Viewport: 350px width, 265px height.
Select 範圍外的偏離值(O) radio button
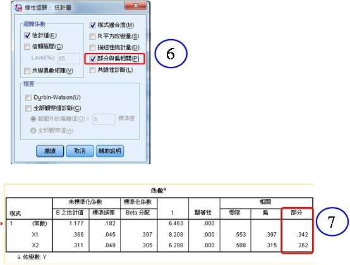[33, 119]
